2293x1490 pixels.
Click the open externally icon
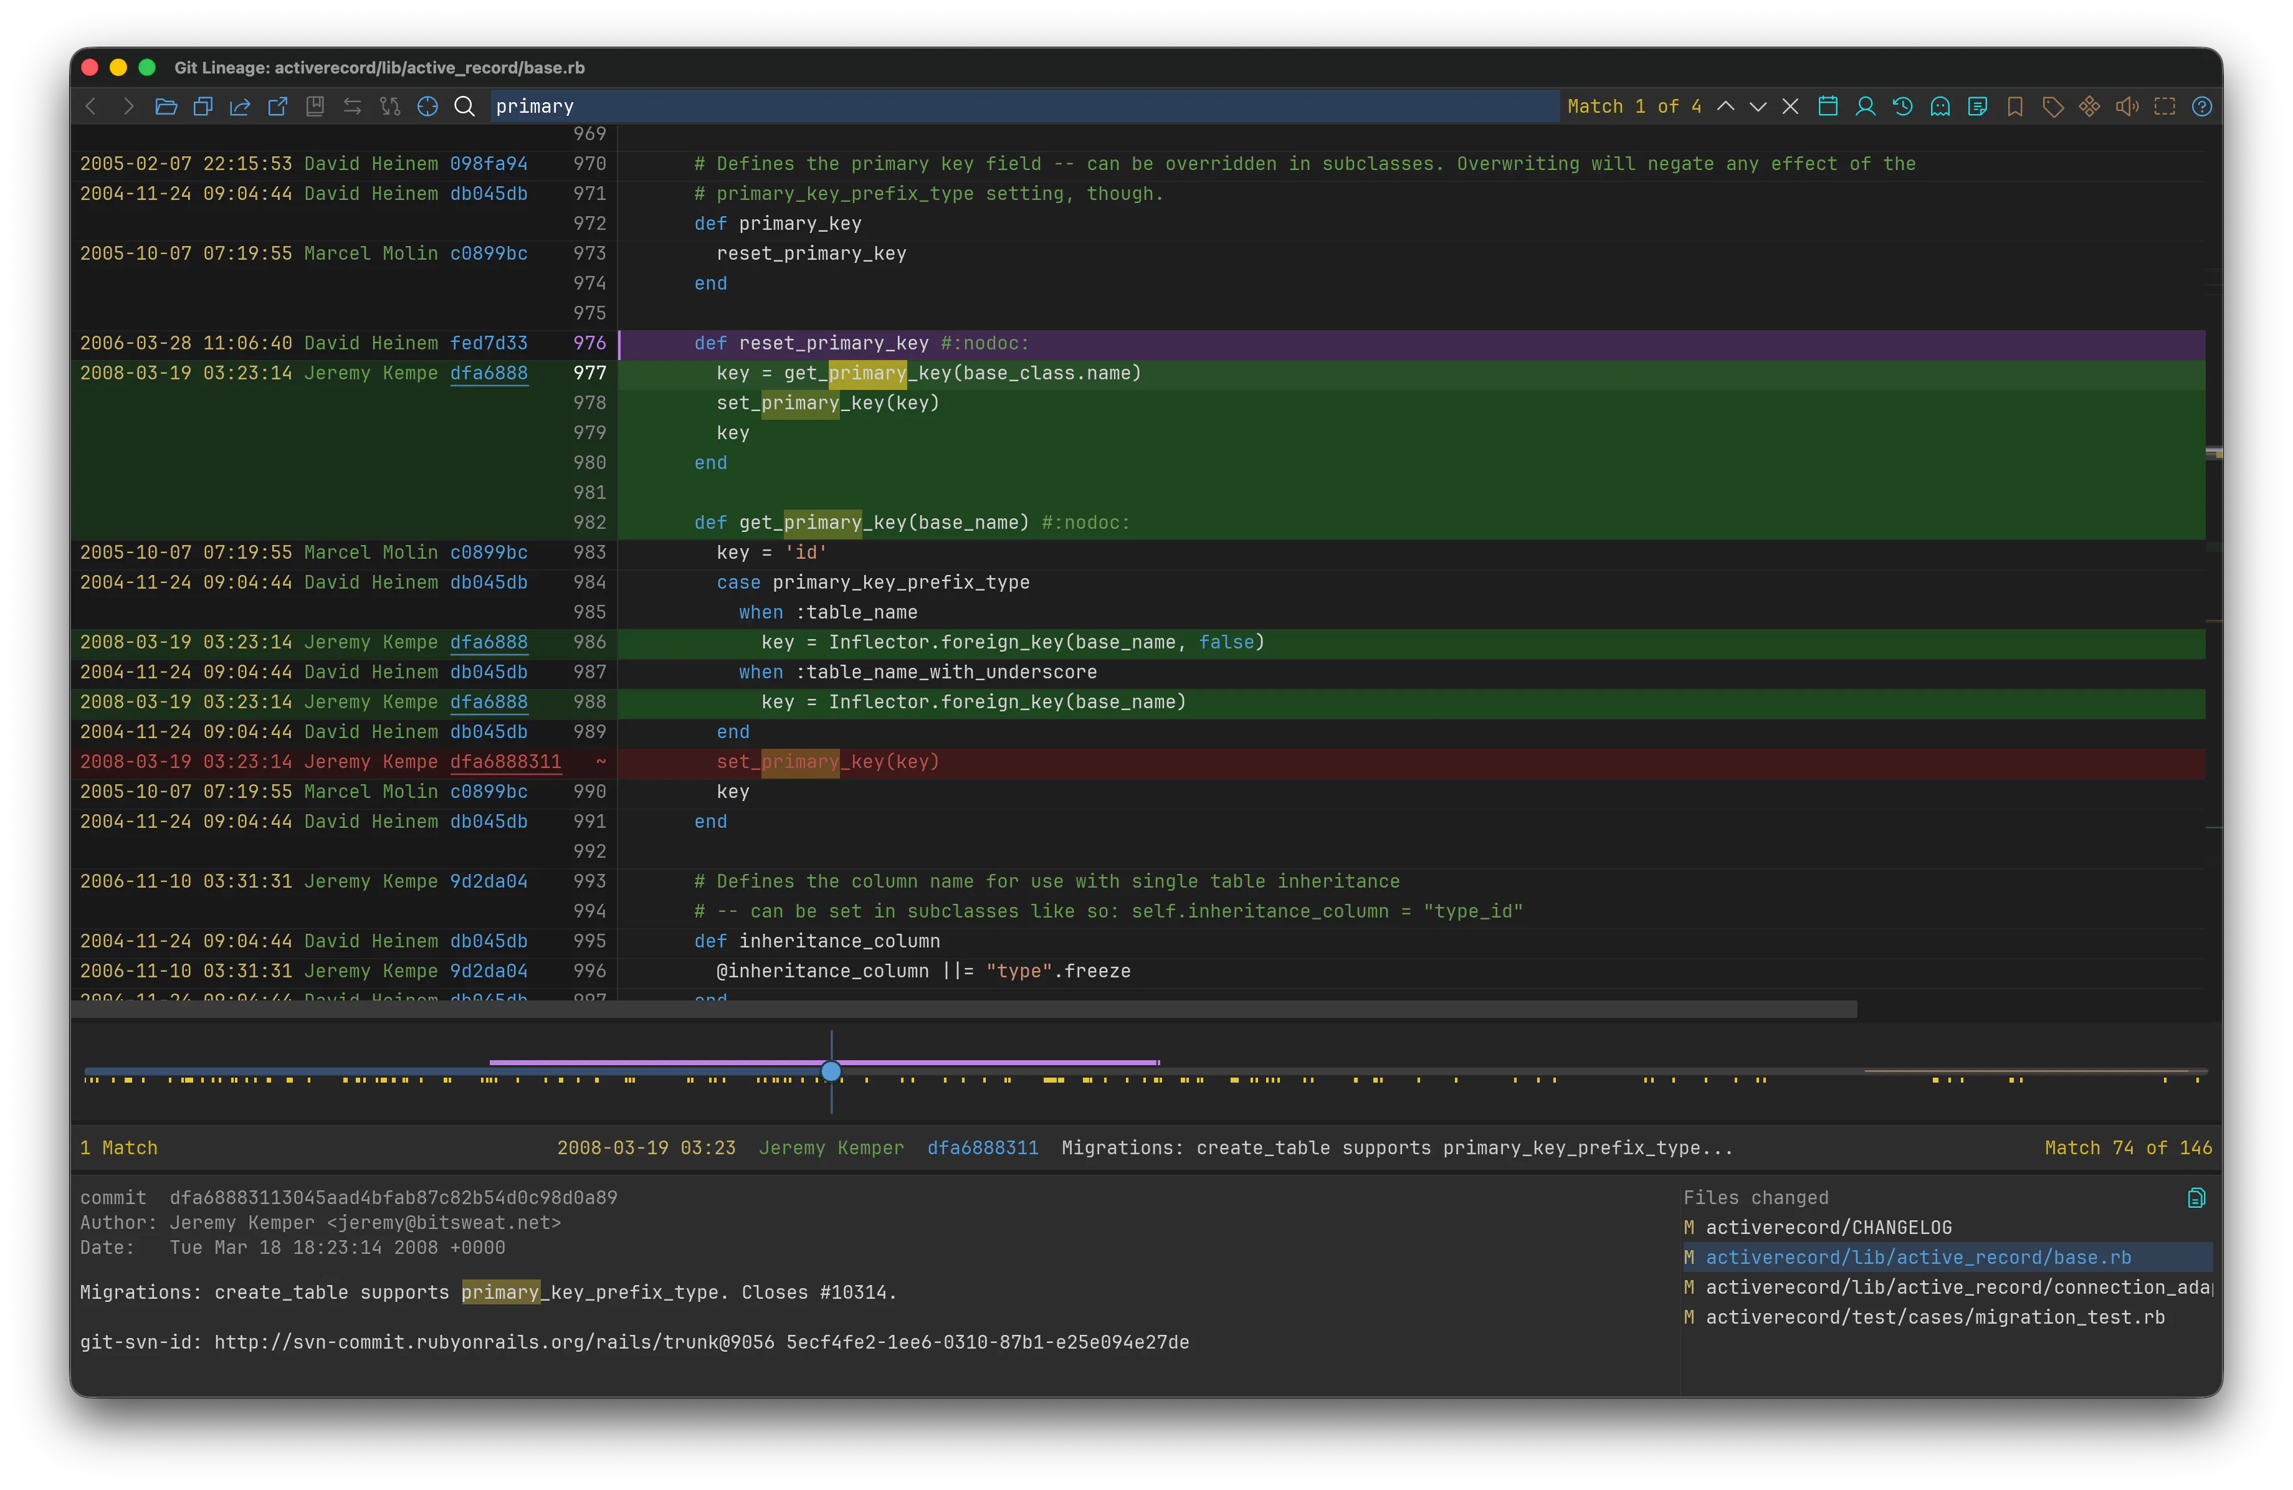pos(277,106)
